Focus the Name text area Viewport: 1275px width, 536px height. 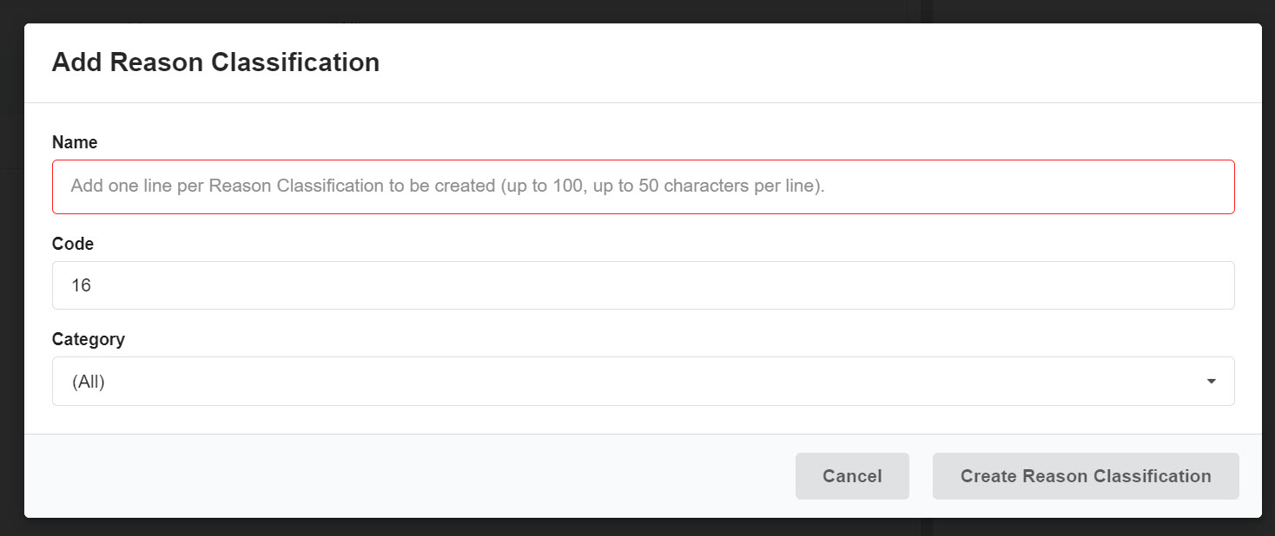click(643, 186)
